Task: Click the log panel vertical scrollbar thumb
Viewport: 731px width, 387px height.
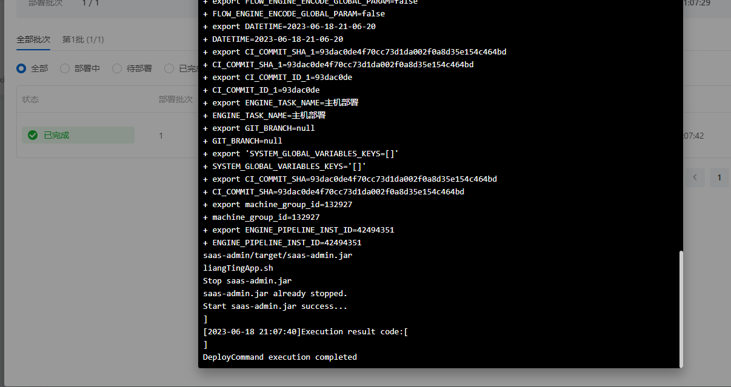Action: click(681, 308)
